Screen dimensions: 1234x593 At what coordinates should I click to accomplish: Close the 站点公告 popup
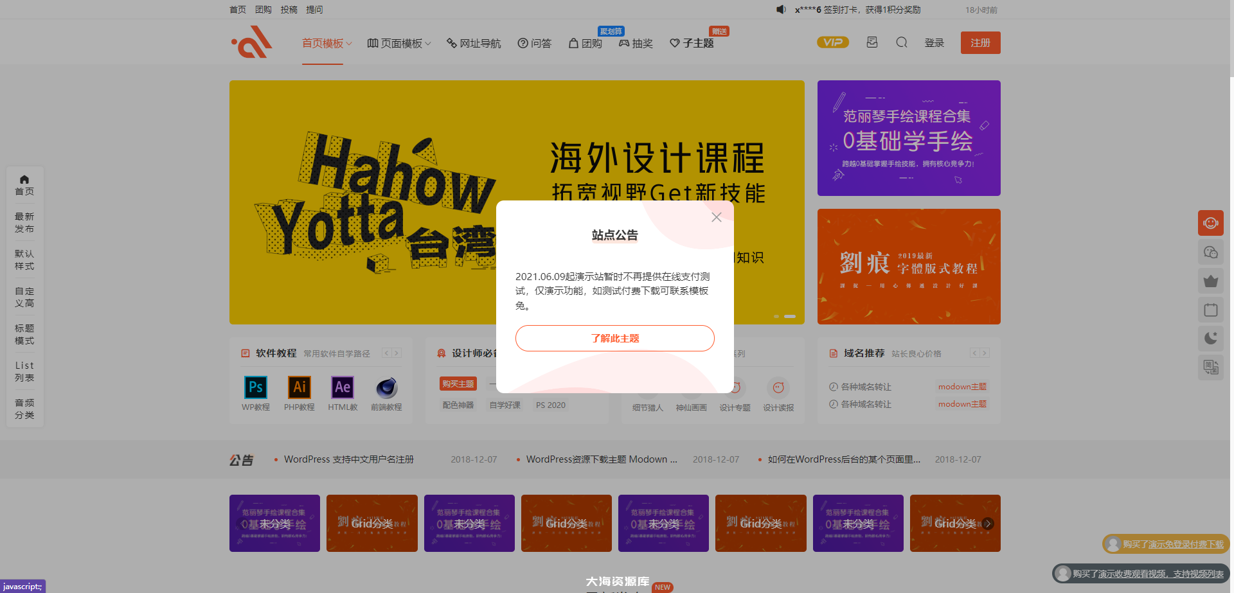pos(717,217)
